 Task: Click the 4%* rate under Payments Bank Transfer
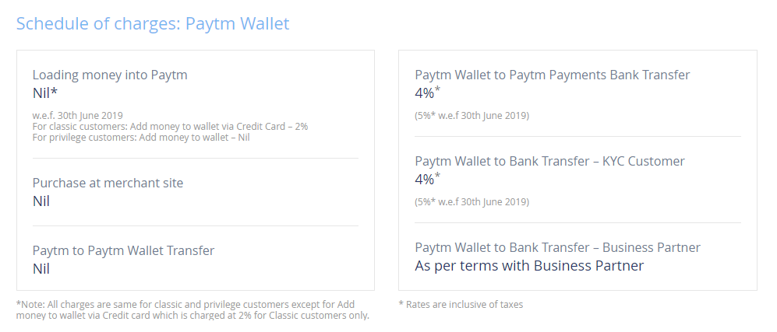click(427, 93)
